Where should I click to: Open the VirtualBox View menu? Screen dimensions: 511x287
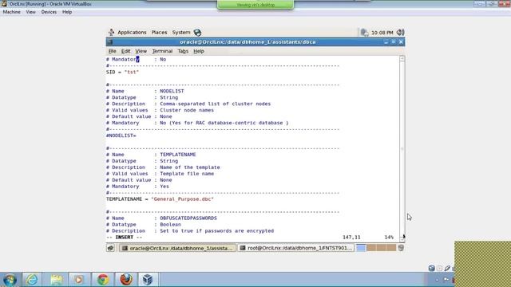(x=31, y=12)
